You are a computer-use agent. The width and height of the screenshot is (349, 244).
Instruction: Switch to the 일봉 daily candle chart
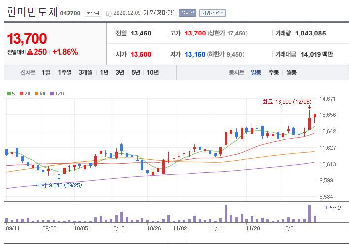tap(256, 72)
